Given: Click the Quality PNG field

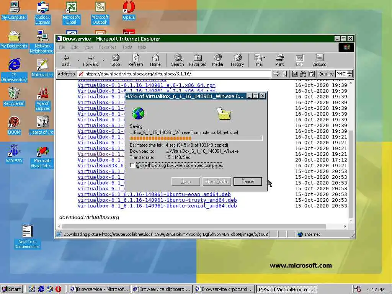Looking at the screenshot, I should [x=341, y=74].
